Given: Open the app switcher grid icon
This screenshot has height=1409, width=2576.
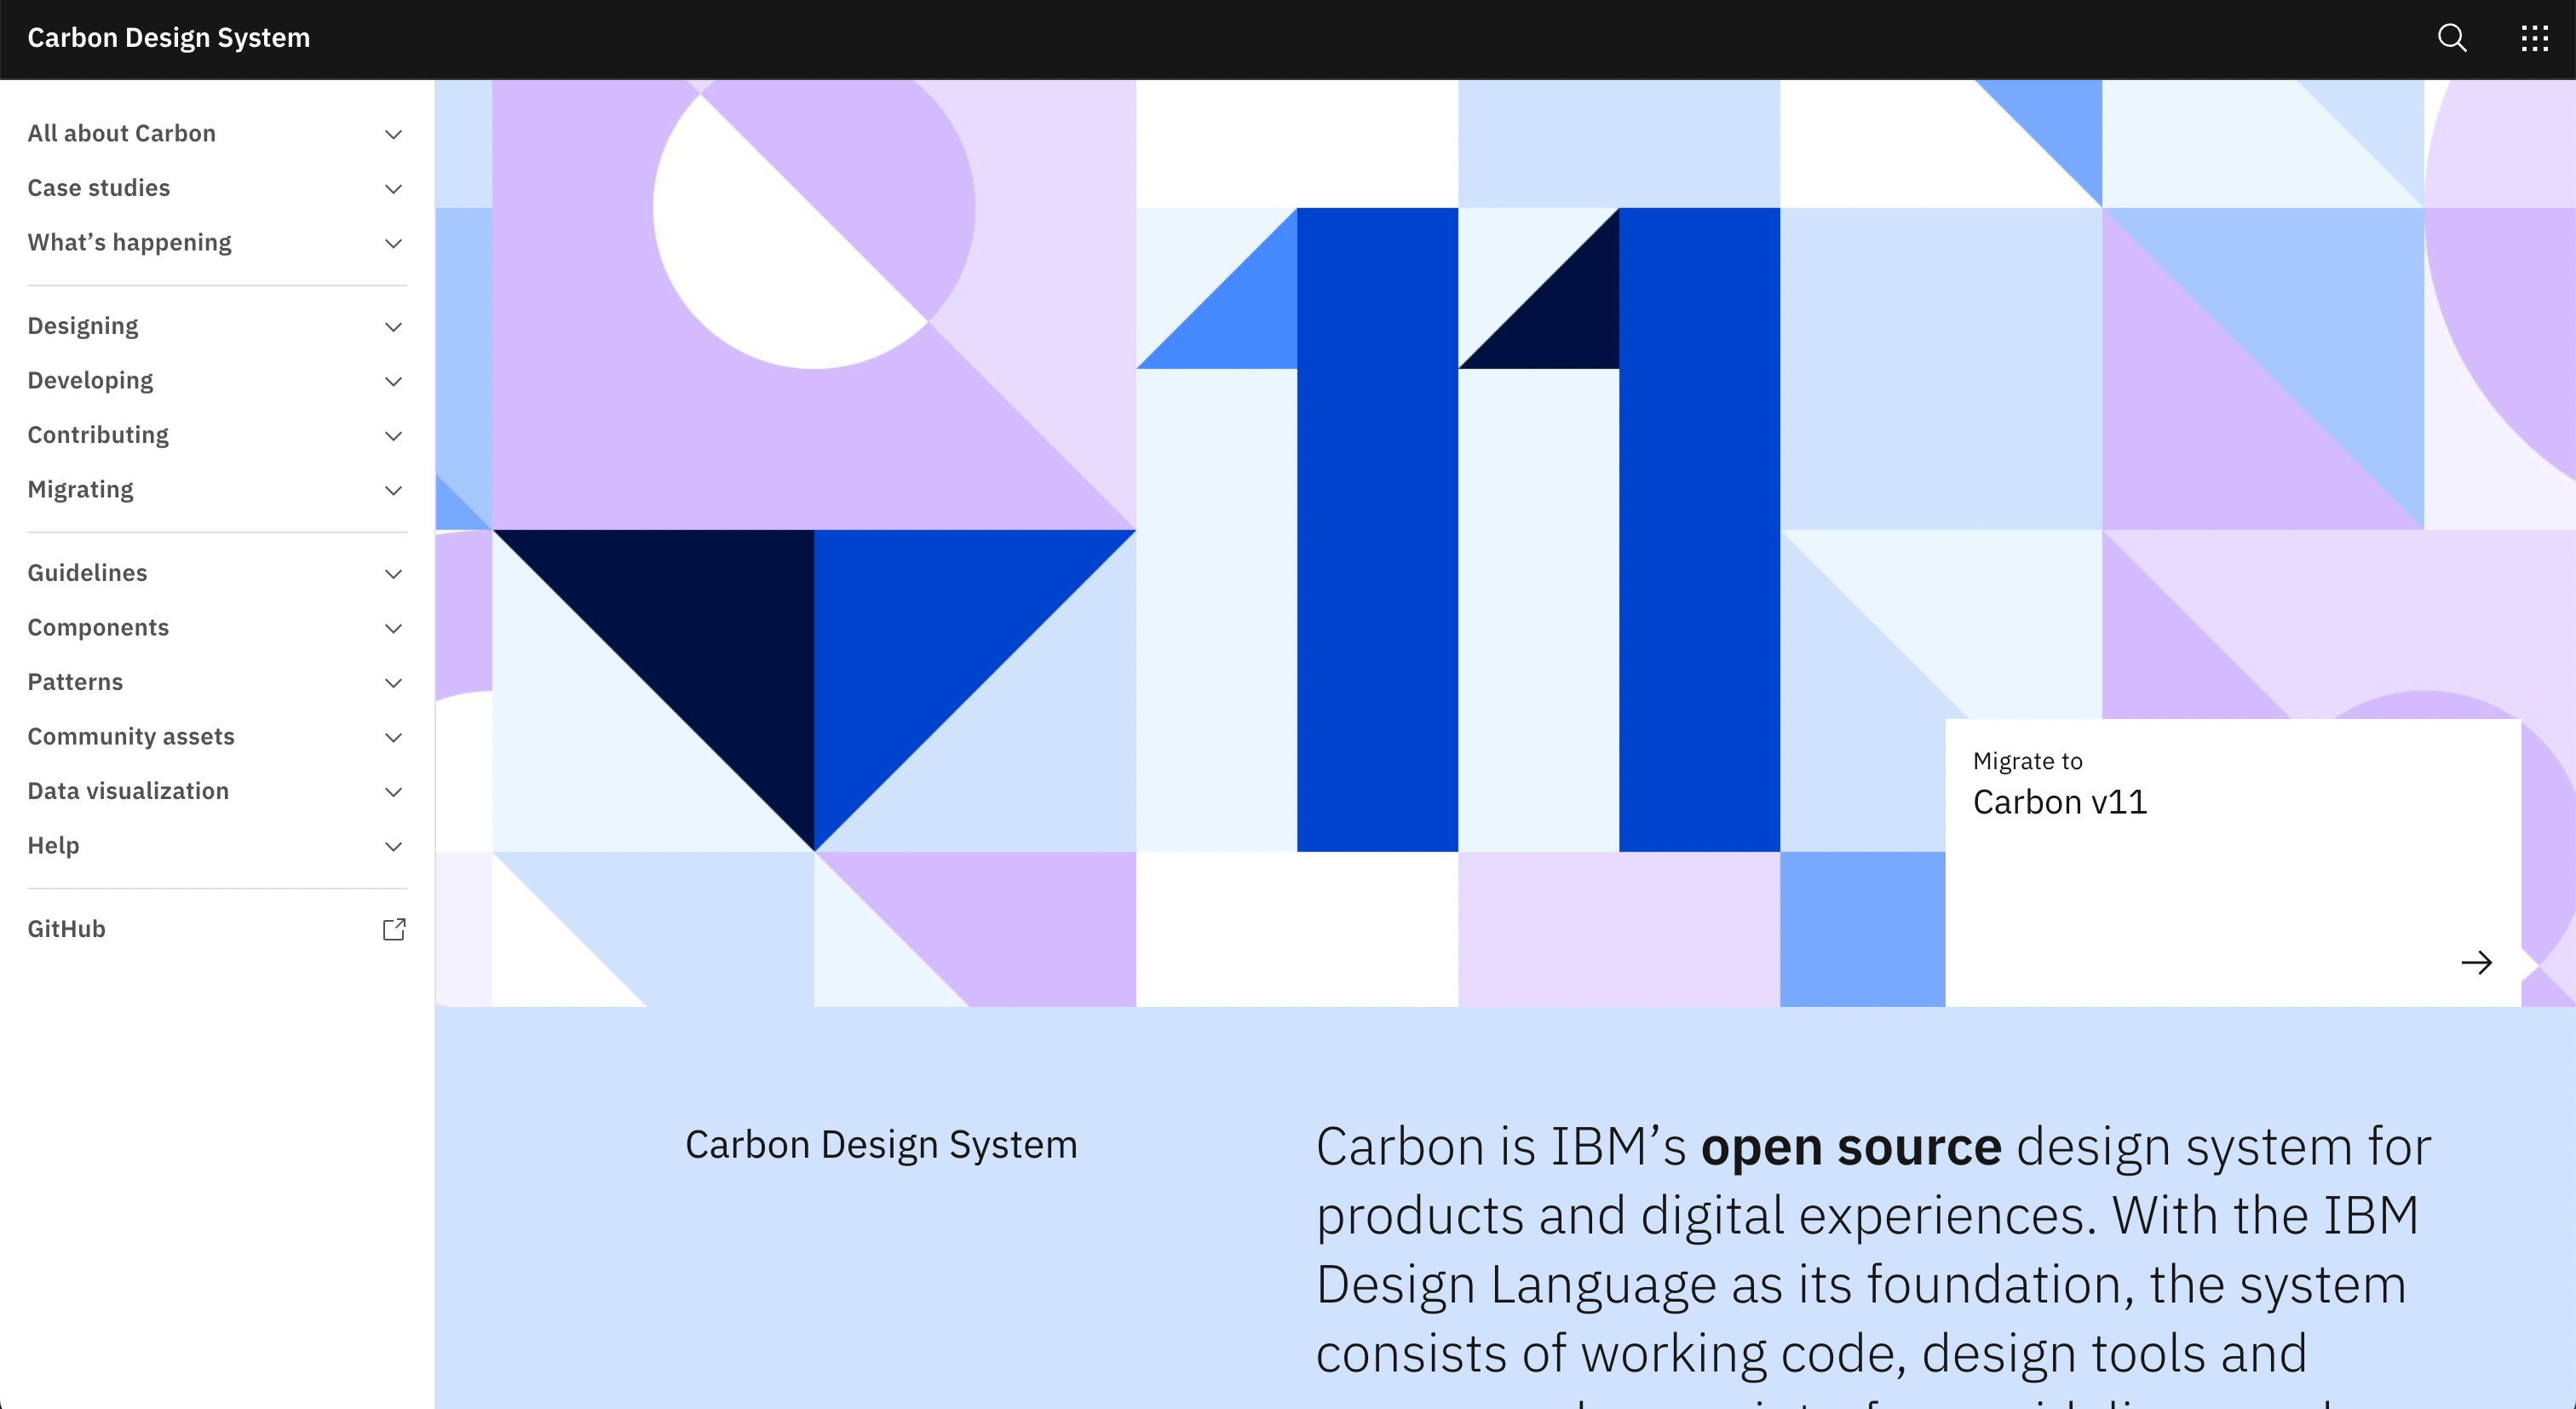Looking at the screenshot, I should click(2534, 38).
